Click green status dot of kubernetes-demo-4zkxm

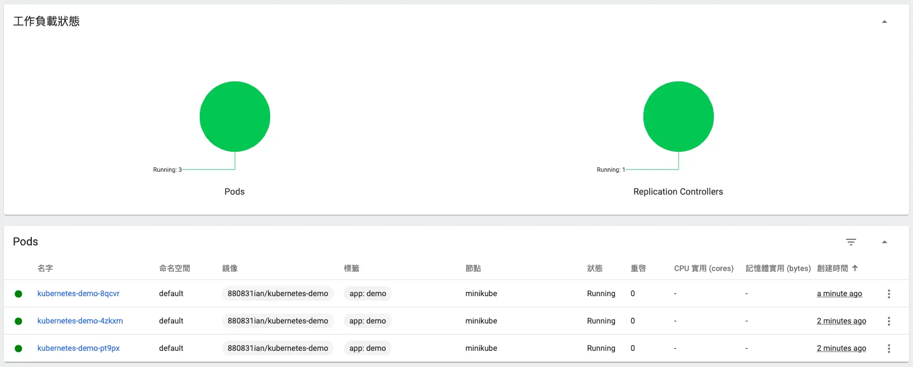[x=18, y=321]
